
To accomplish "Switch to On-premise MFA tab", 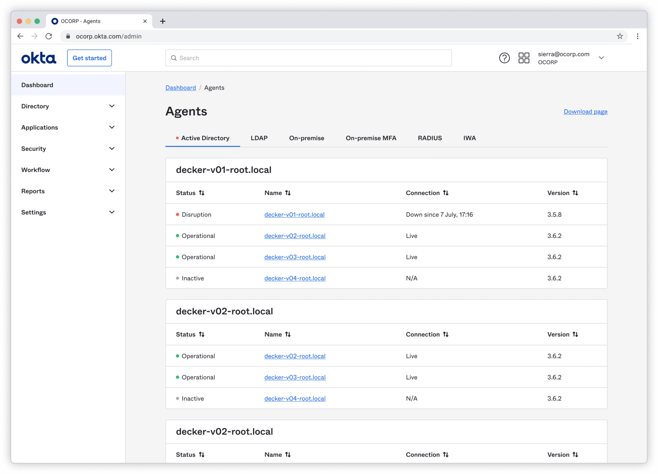I will pyautogui.click(x=371, y=138).
